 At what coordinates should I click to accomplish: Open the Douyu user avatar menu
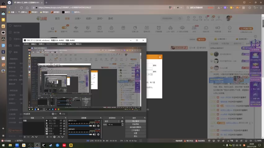[x=228, y=18]
